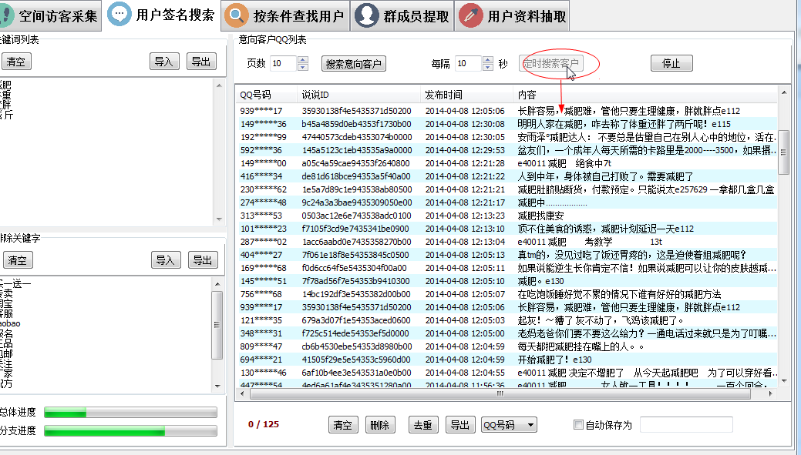801x455 pixels.
Task: Click the magnifier icon of 按条件查找用户
Action: (x=237, y=15)
